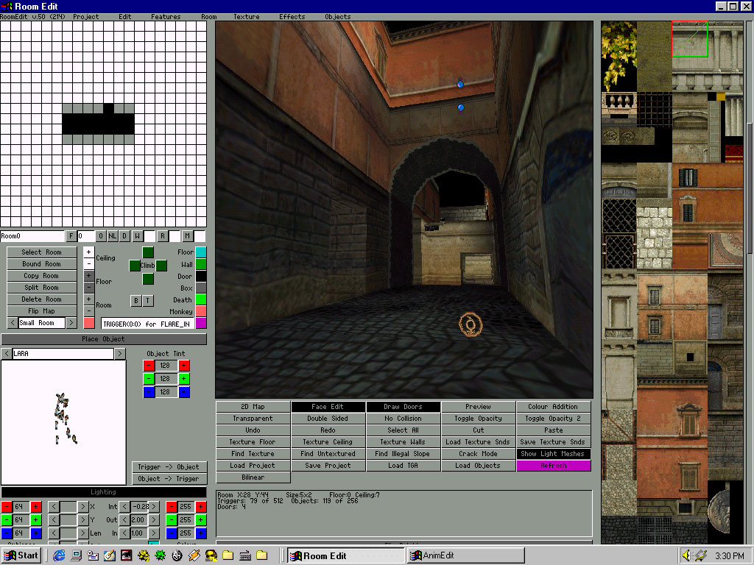Viewport: 754px width, 565px height.
Task: Click the Trigger -> Object button
Action: (x=169, y=467)
